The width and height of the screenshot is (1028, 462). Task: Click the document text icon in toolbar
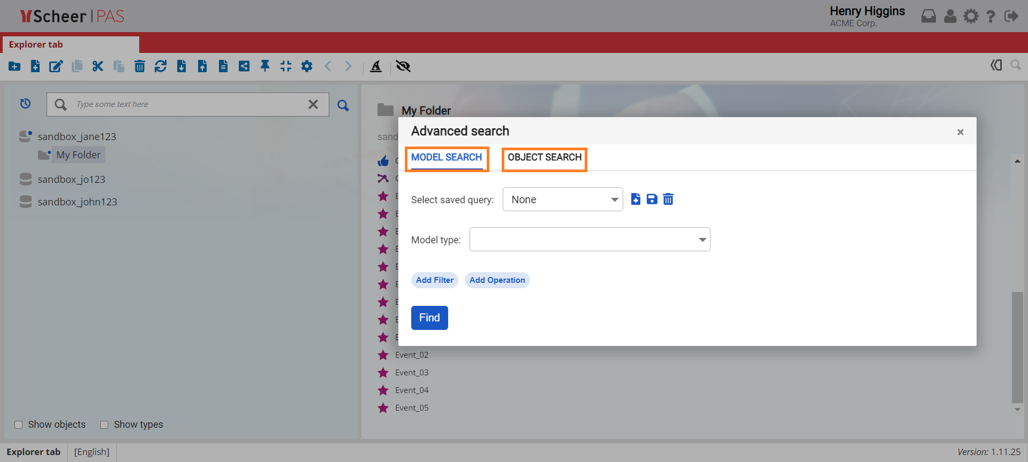pyautogui.click(x=223, y=66)
